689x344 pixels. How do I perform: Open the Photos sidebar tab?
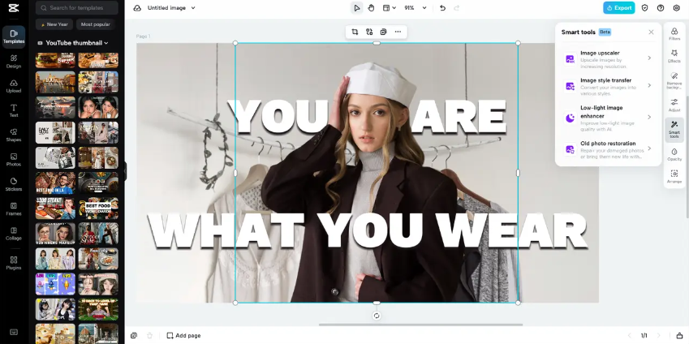click(14, 160)
